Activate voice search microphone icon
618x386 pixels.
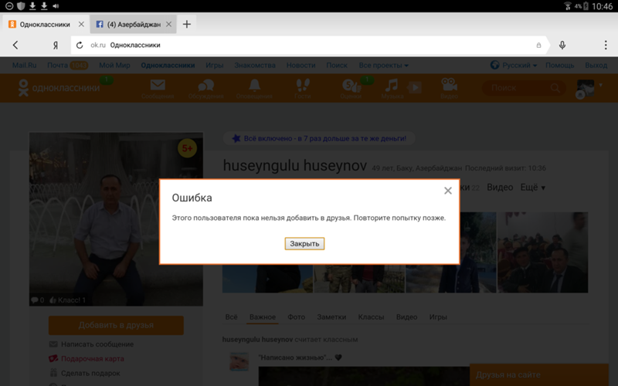tap(562, 46)
